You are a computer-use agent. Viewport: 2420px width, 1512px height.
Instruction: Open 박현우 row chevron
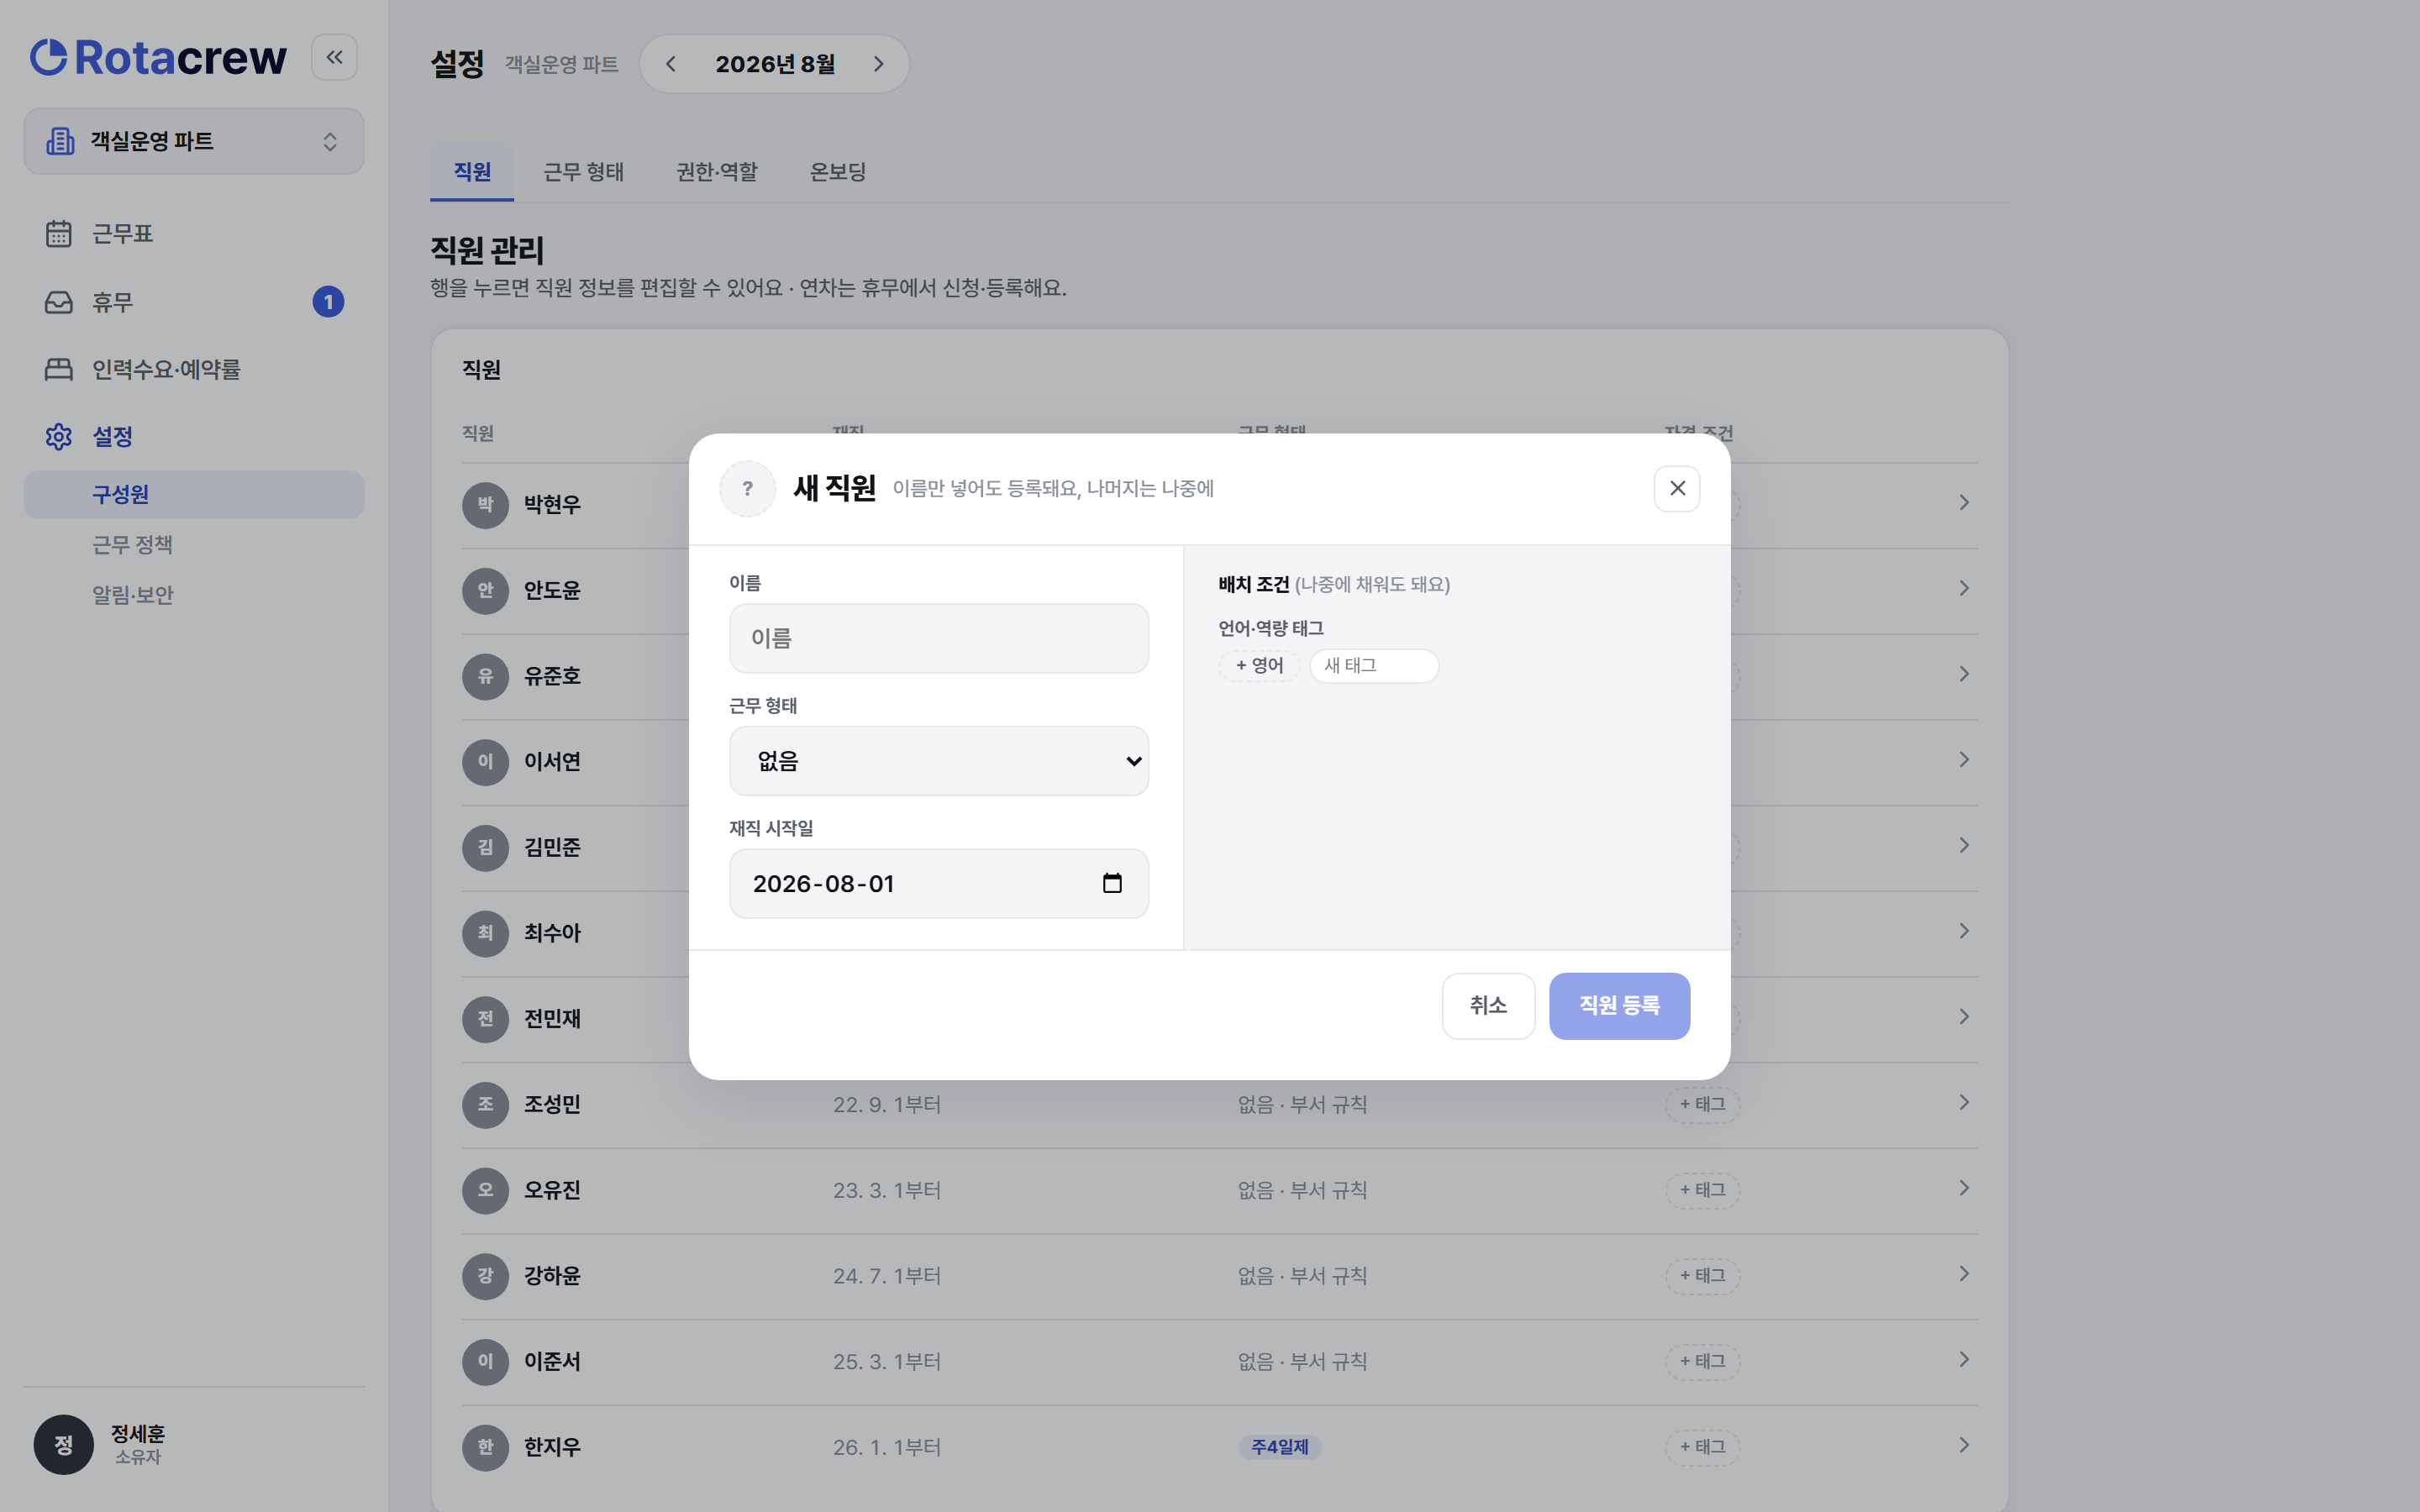click(x=1964, y=502)
